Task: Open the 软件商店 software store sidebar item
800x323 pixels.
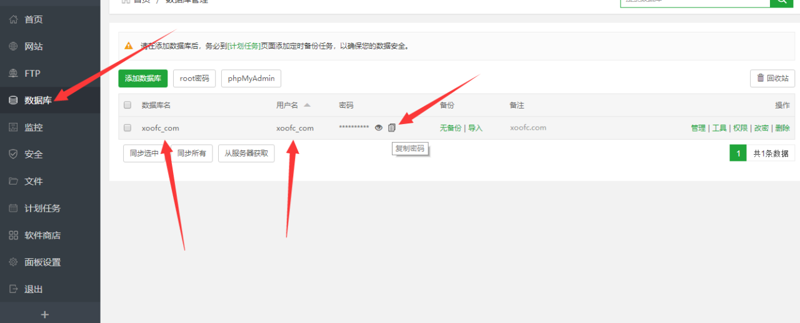Action: tap(50, 235)
